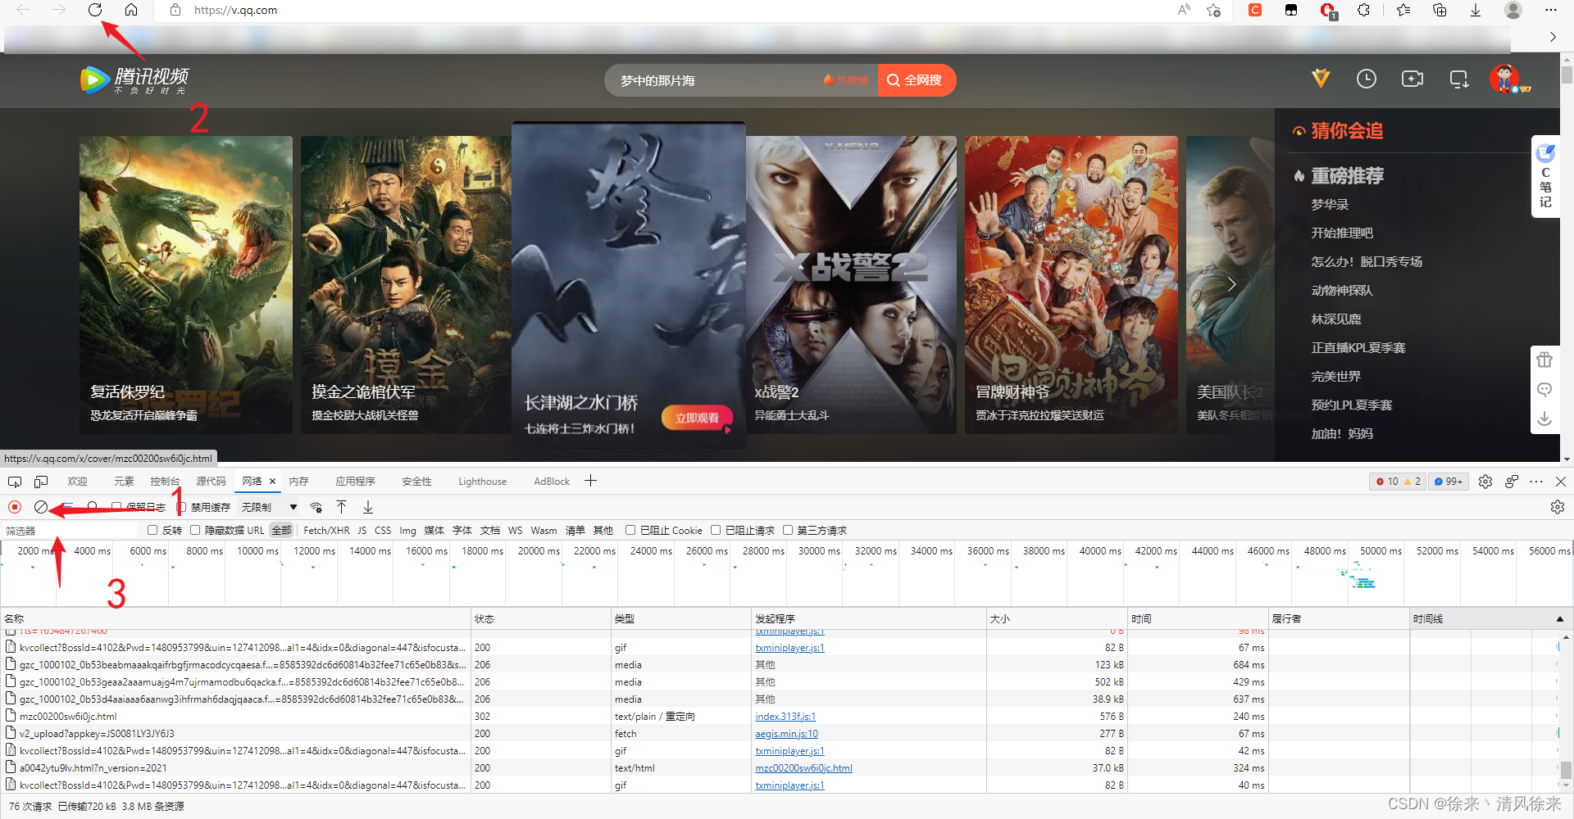Click the browser refresh button
The width and height of the screenshot is (1574, 819).
pos(95,10)
